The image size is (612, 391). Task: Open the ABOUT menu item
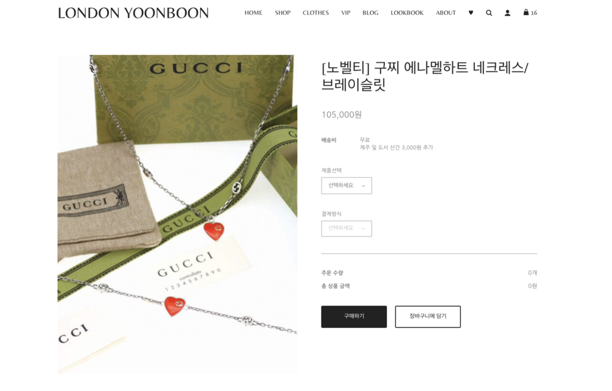pyautogui.click(x=446, y=13)
